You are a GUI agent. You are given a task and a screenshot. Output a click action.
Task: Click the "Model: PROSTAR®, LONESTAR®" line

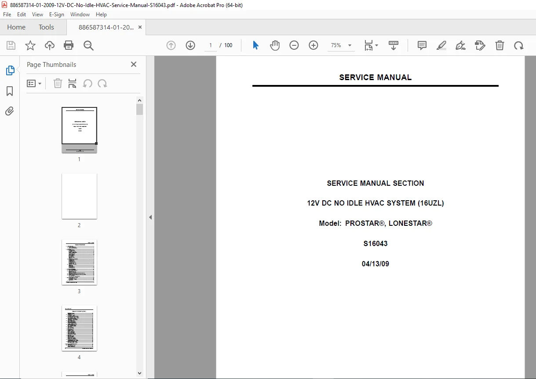point(376,223)
